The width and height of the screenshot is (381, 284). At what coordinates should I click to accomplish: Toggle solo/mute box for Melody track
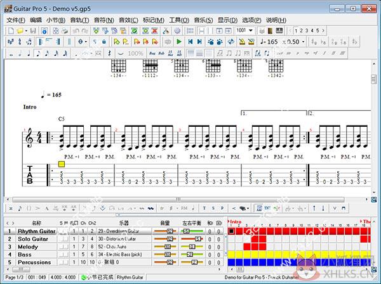click(x=64, y=247)
